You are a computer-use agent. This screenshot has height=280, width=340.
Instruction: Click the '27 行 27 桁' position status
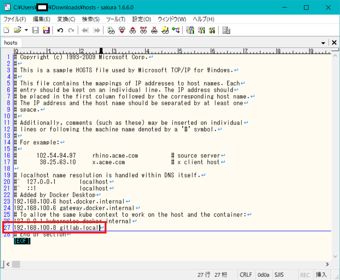click(212, 275)
